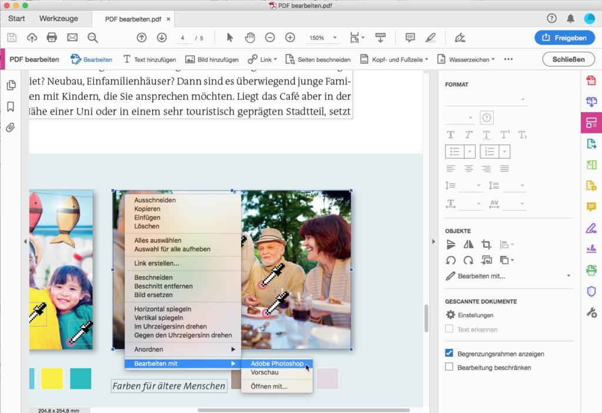The width and height of the screenshot is (602, 413).
Task: Click the zoom in plus icon
Action: [x=290, y=38]
